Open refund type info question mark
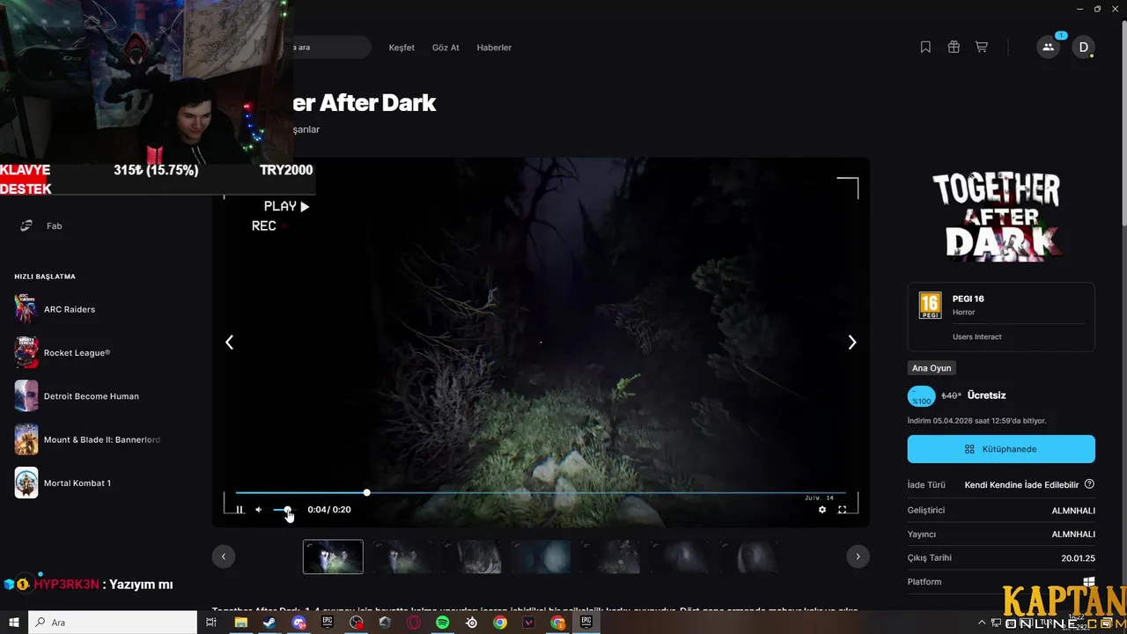The width and height of the screenshot is (1127, 634). pyautogui.click(x=1089, y=484)
